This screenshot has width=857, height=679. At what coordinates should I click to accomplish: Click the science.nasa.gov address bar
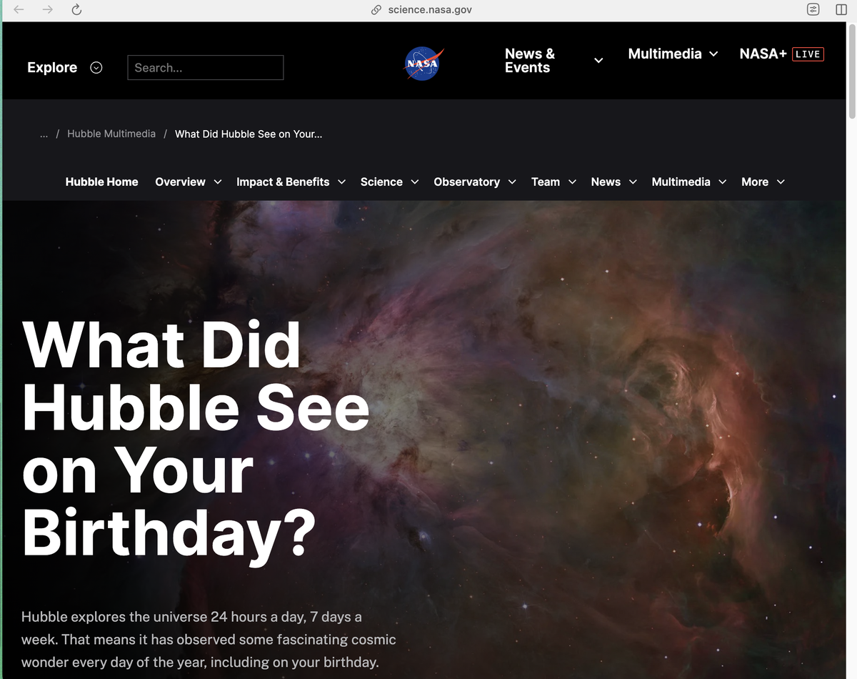point(429,10)
